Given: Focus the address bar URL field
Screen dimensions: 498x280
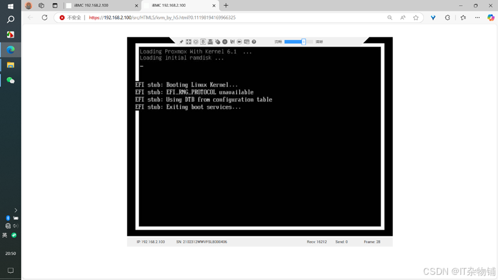Looking at the screenshot, I should pyautogui.click(x=162, y=18).
